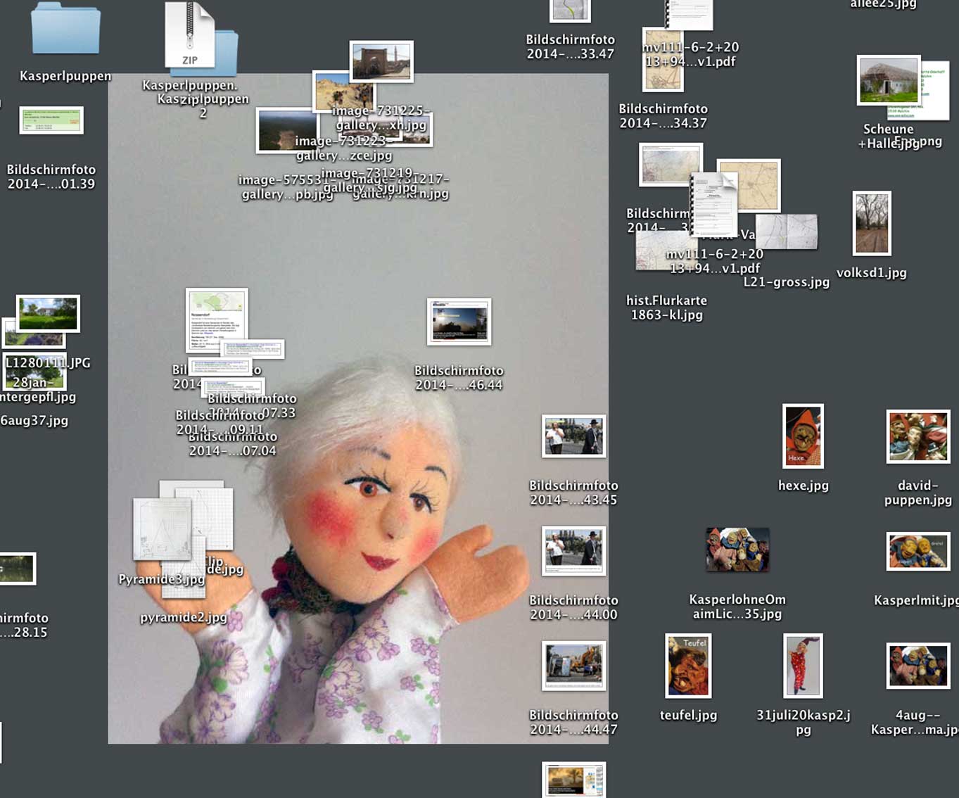
Task: Click the Kasperlmit.jpg file icon
Action: [917, 551]
